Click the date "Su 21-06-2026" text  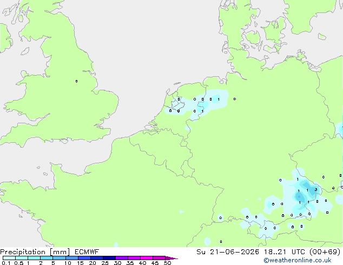(228, 252)
